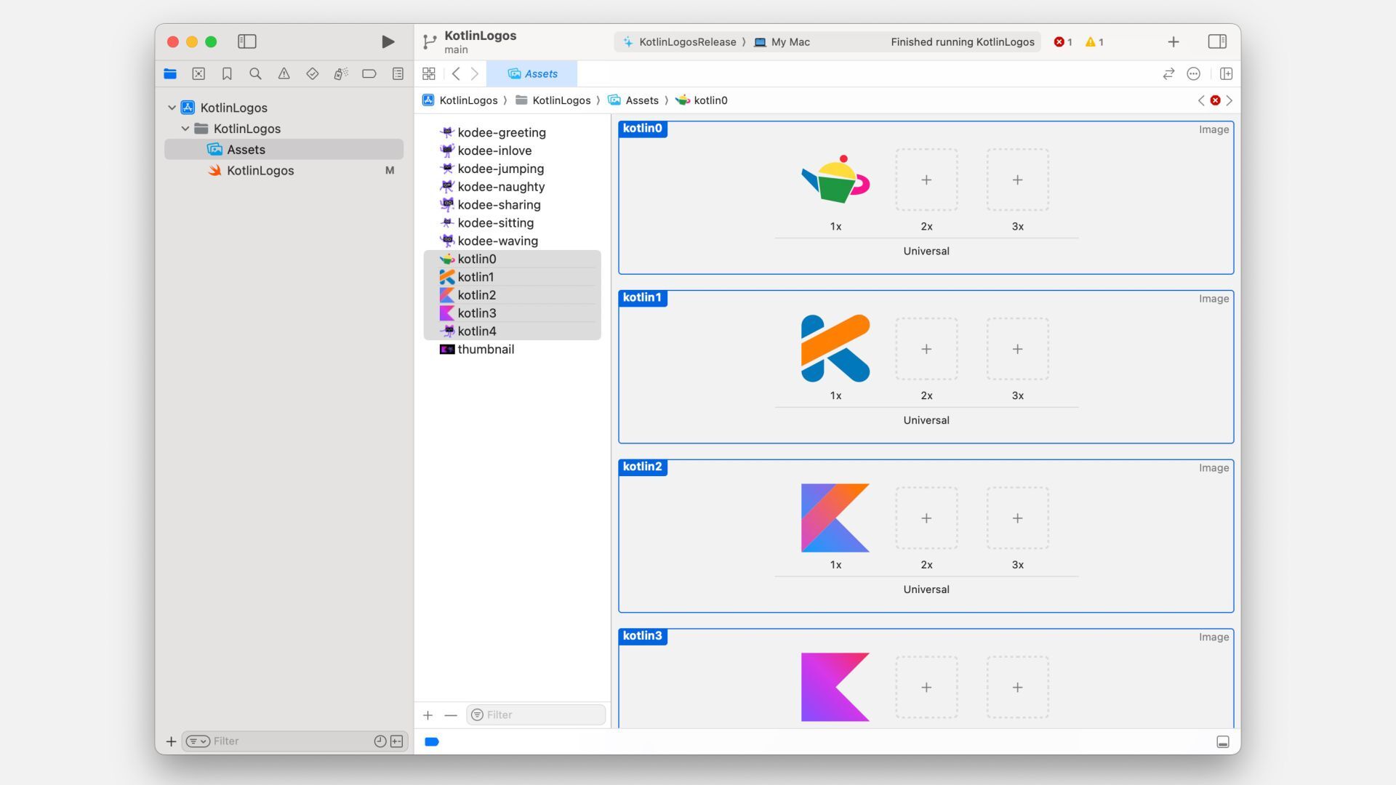Open the breakpoint navigator icon
1396x785 pixels.
pyautogui.click(x=369, y=74)
